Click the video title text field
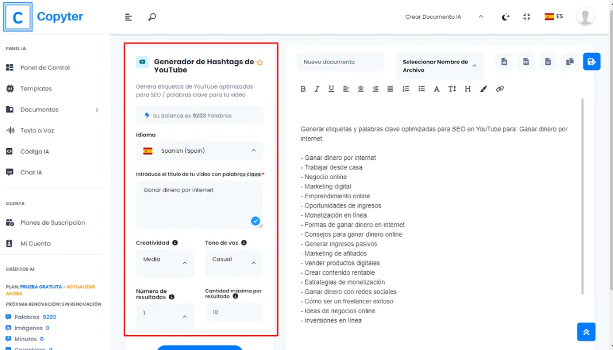 pos(200,205)
